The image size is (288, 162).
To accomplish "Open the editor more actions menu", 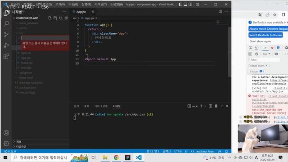I will click(226, 12).
